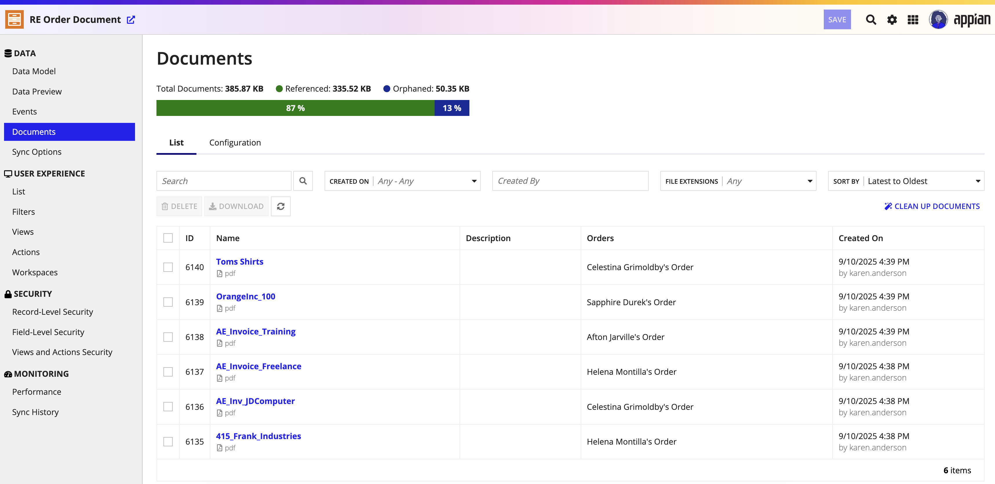Click the DOWNLOAD button
The width and height of the screenshot is (995, 484).
[236, 206]
